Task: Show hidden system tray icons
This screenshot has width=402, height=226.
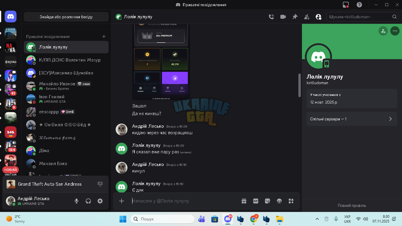Action: [317, 219]
